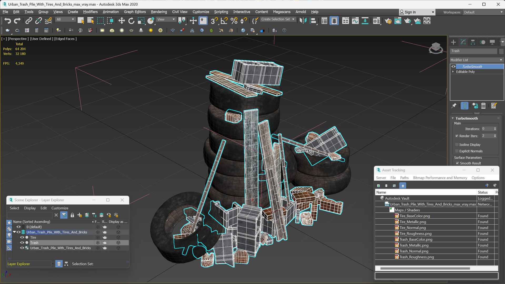Toggle Percent Snap icon
The width and height of the screenshot is (505, 284).
click(x=234, y=21)
